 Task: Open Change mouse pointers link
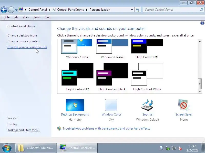pyautogui.click(x=24, y=41)
